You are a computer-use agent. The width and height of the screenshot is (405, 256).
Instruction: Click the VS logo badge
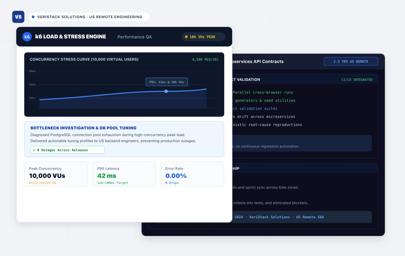coord(18,17)
